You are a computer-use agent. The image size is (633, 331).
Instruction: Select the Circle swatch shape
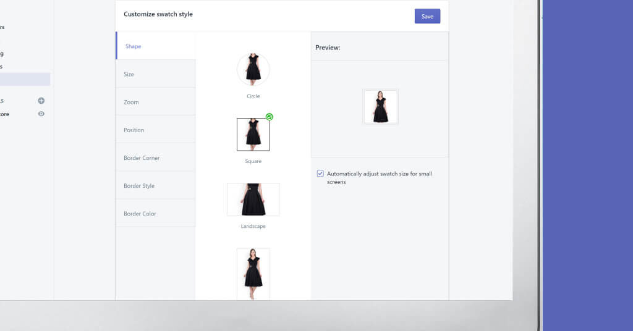click(253, 69)
